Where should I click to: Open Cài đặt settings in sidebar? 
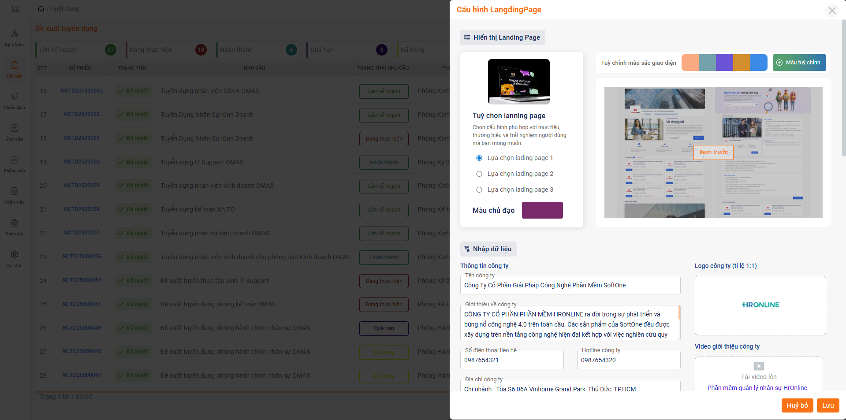point(15,258)
